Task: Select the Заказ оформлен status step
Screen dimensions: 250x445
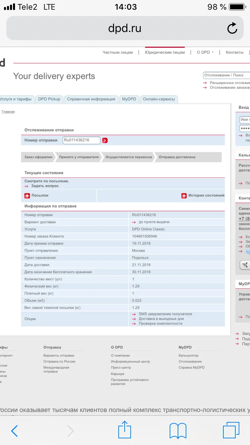Action: (x=38, y=157)
